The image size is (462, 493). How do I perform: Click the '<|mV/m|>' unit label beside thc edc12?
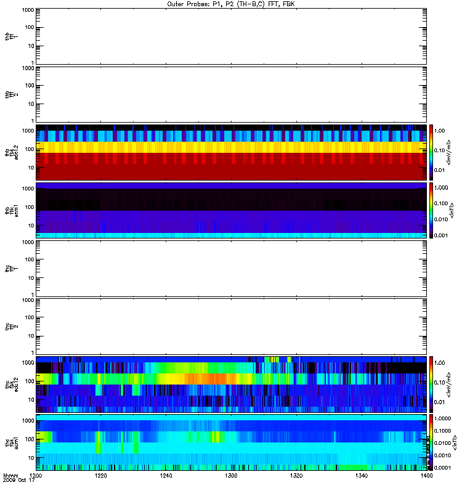tap(449, 384)
